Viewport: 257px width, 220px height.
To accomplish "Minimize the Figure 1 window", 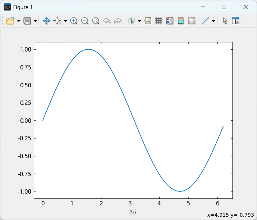I will click(203, 7).
